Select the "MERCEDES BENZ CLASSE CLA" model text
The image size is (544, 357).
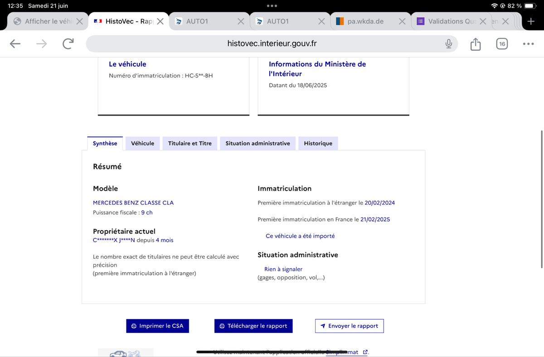[x=133, y=203]
